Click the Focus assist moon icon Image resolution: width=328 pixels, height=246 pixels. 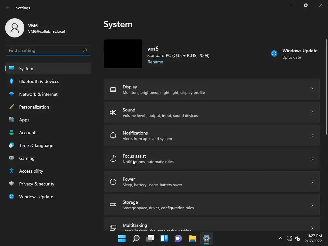(x=113, y=159)
